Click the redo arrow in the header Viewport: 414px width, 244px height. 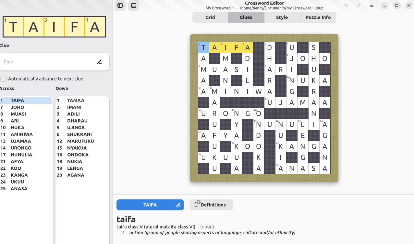point(359,5)
